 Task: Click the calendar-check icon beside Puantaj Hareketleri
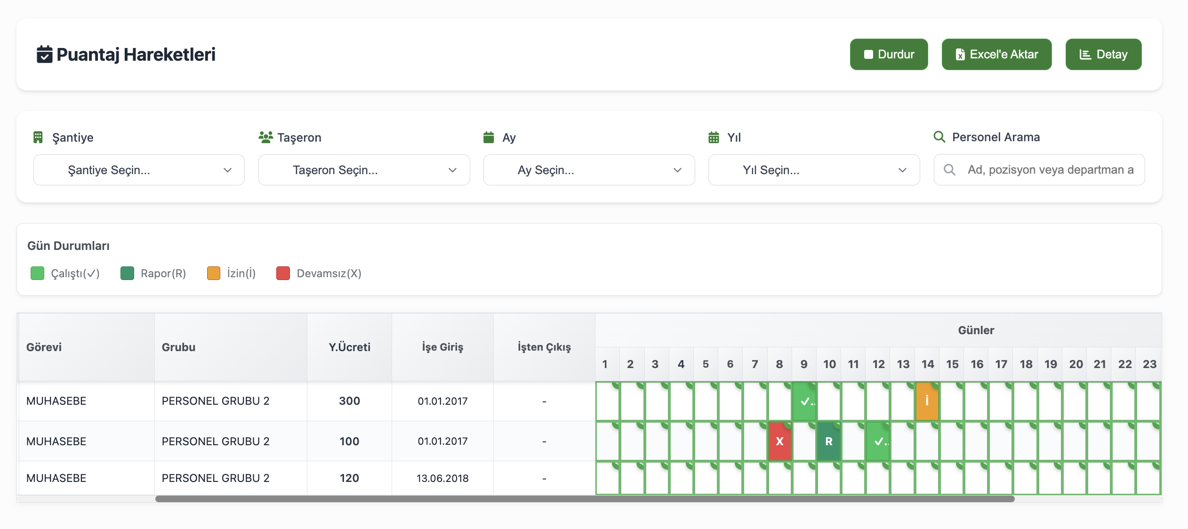click(x=44, y=55)
